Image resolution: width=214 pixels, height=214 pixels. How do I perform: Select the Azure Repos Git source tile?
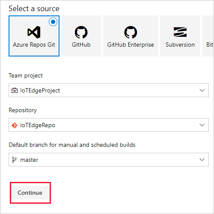[34, 36]
